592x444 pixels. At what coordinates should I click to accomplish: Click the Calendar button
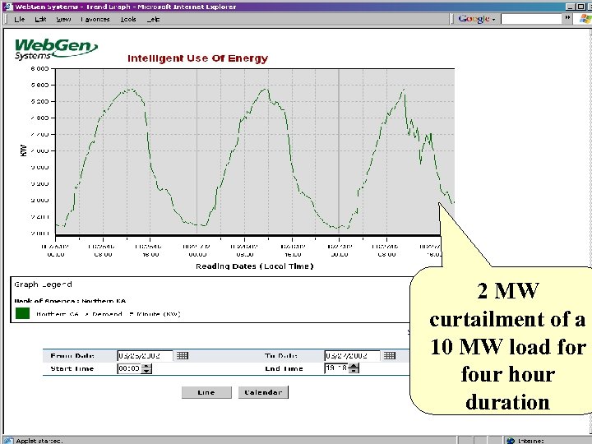coord(263,392)
